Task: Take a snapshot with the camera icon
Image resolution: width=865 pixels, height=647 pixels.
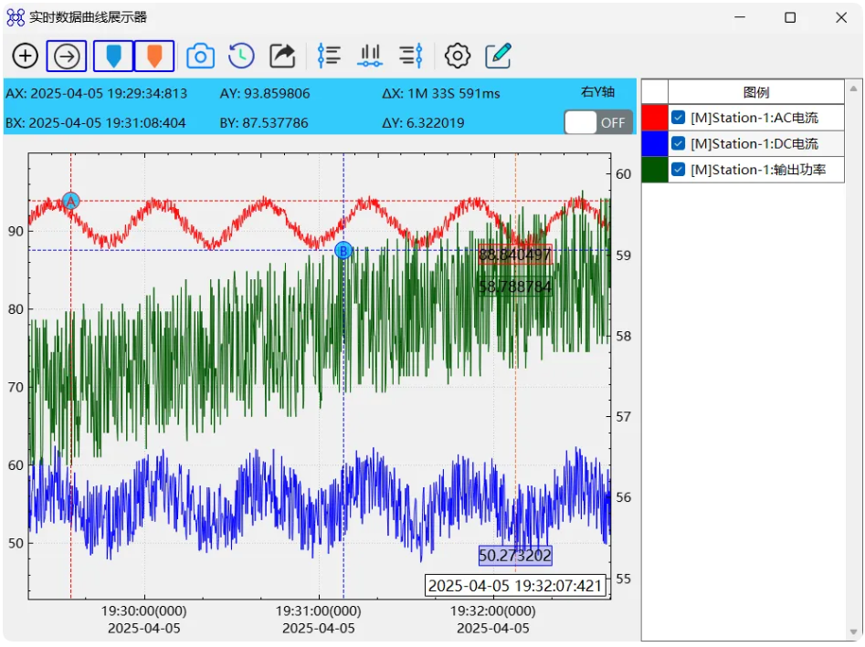Action: coord(200,57)
